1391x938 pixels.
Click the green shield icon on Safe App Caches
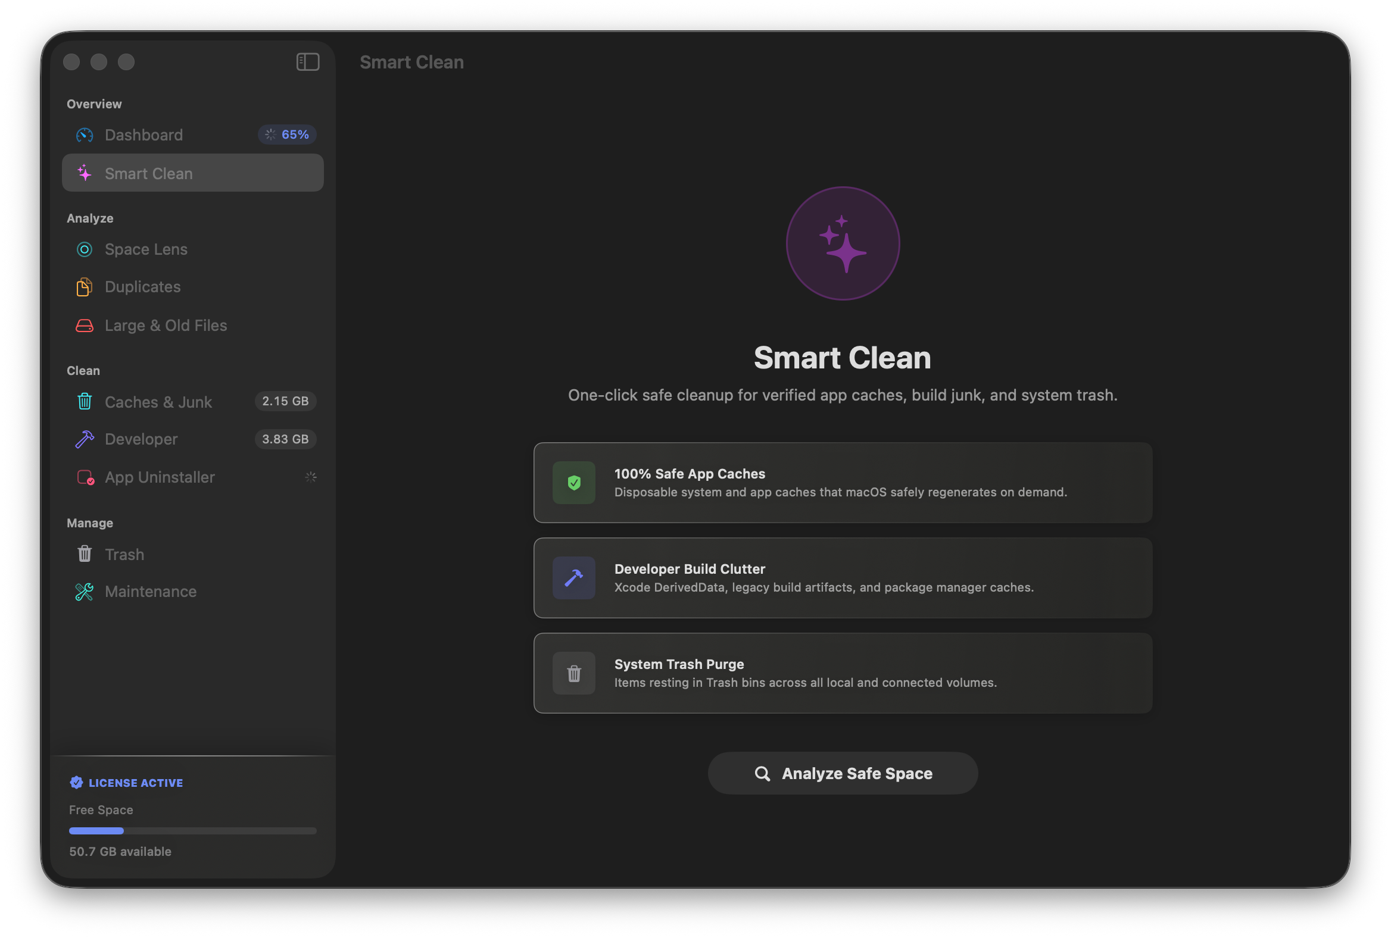tap(573, 483)
